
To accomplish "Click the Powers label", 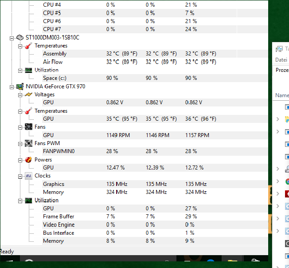I will (43, 160).
